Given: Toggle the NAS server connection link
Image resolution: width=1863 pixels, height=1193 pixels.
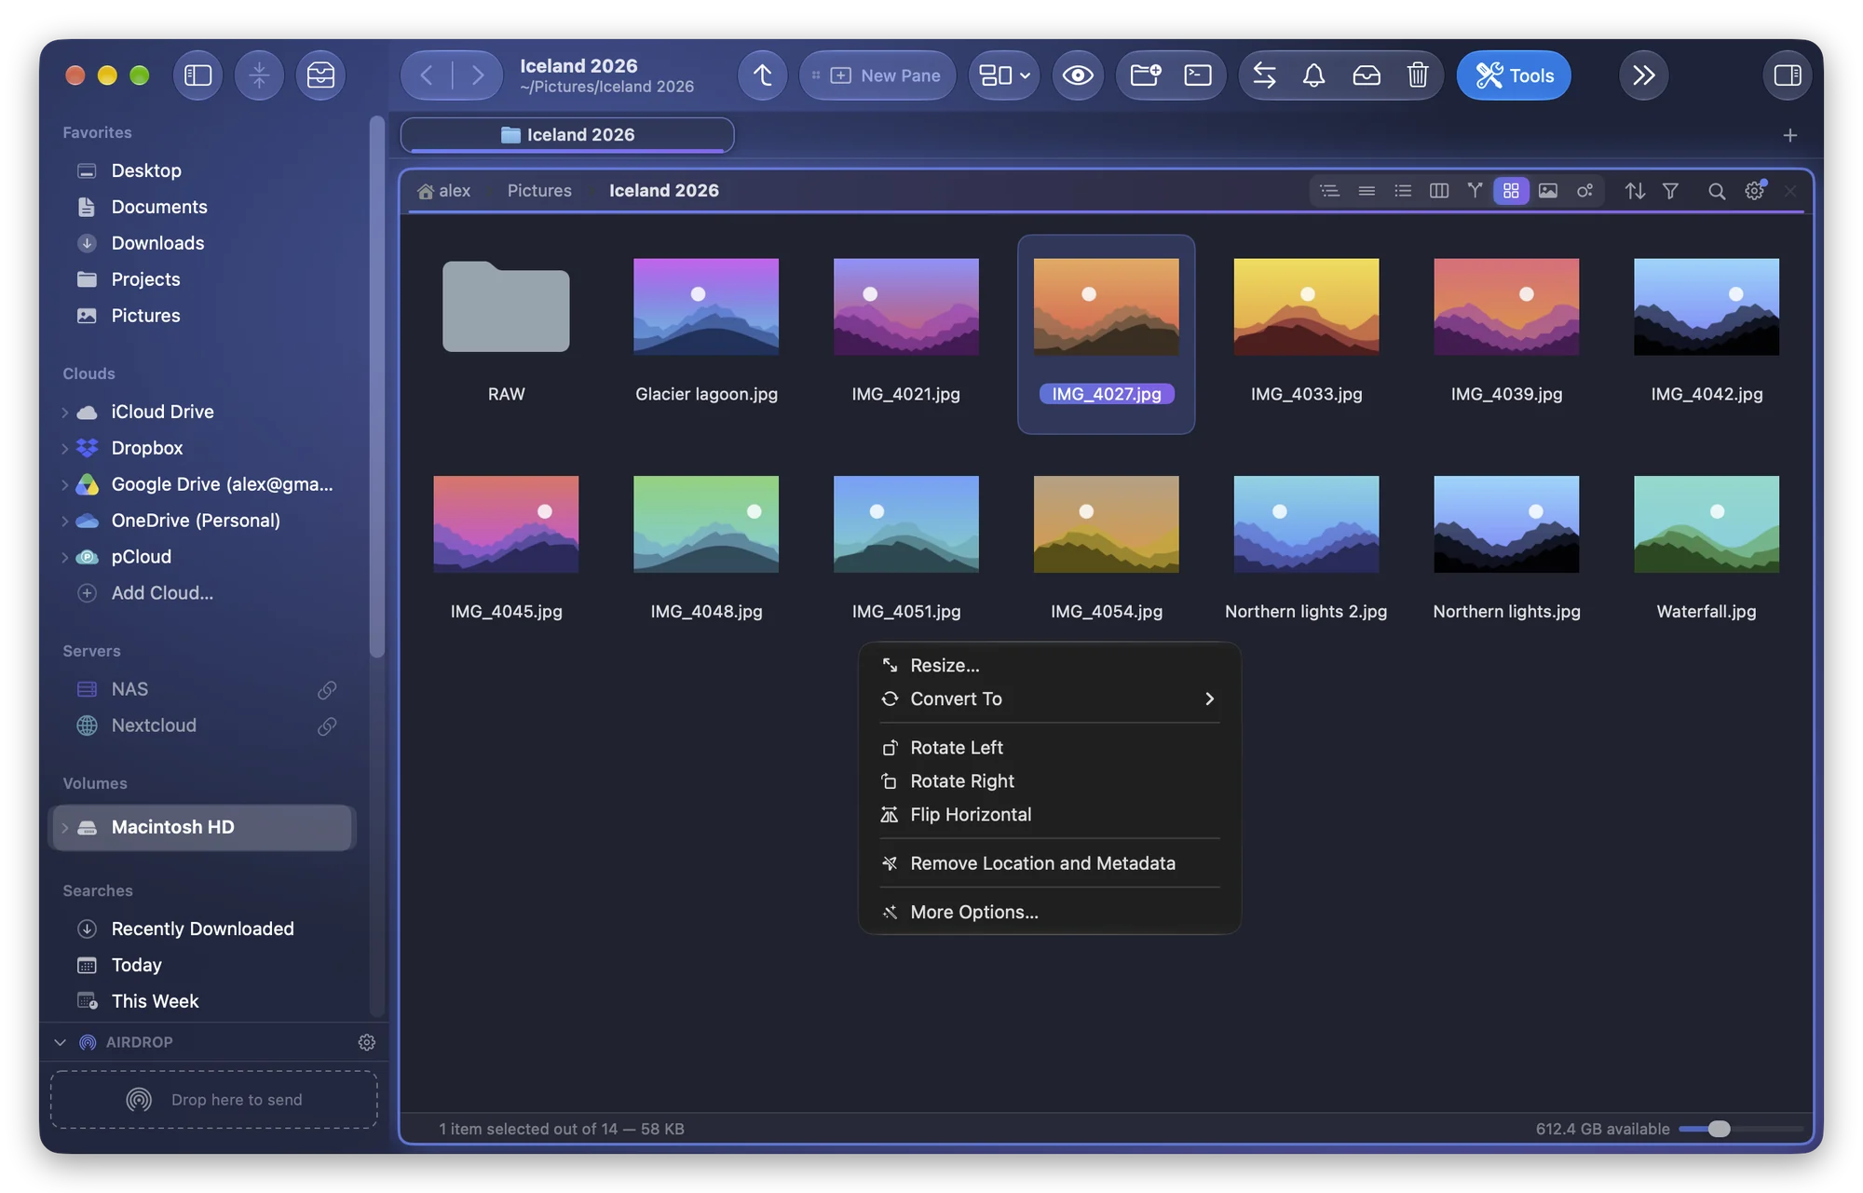Looking at the screenshot, I should [327, 689].
